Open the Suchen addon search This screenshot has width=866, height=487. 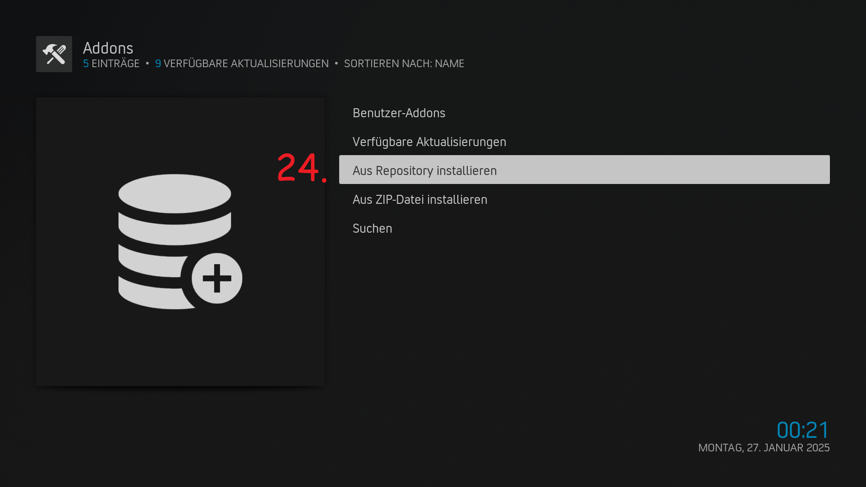coord(585,228)
